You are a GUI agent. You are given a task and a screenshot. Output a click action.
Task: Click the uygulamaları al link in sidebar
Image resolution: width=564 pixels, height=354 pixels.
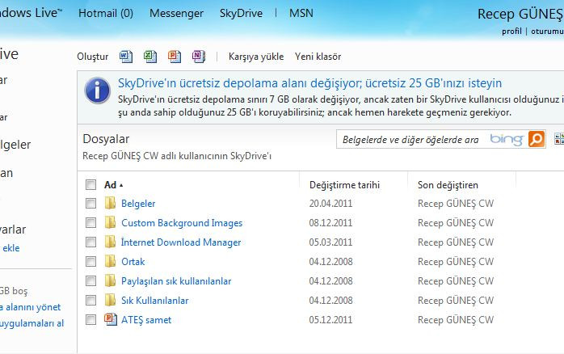pos(32,323)
